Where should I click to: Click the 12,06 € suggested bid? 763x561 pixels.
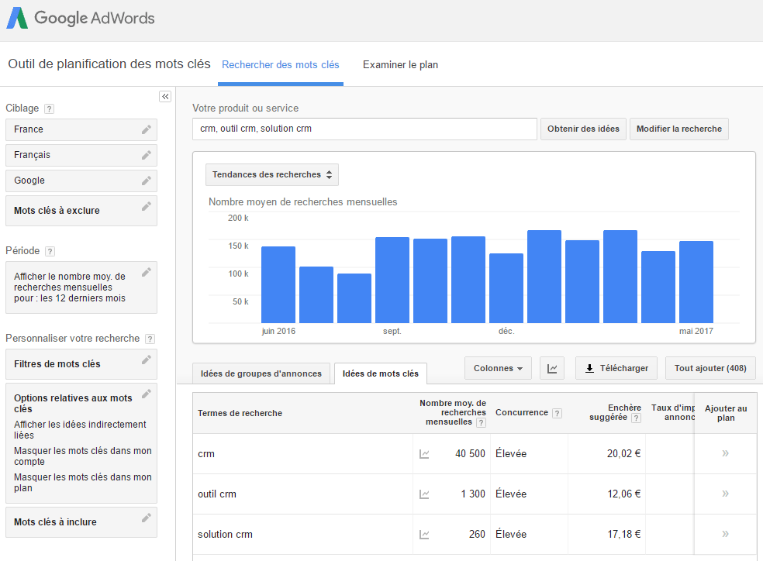click(624, 494)
